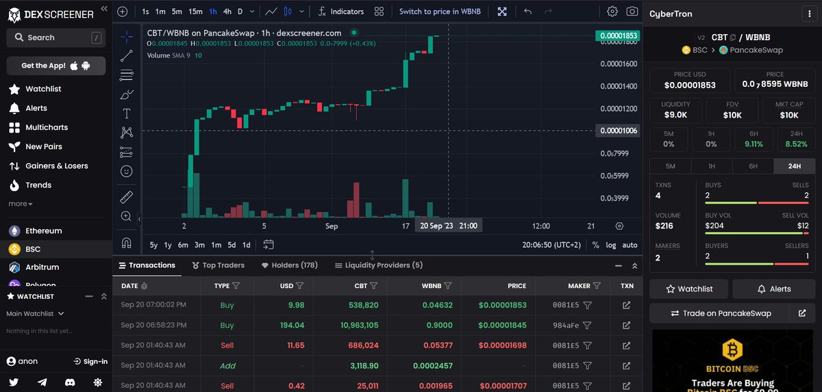Screen dimensions: 822x392
Task: Select the crosshair cursor tool
Action: pyautogui.click(x=127, y=36)
